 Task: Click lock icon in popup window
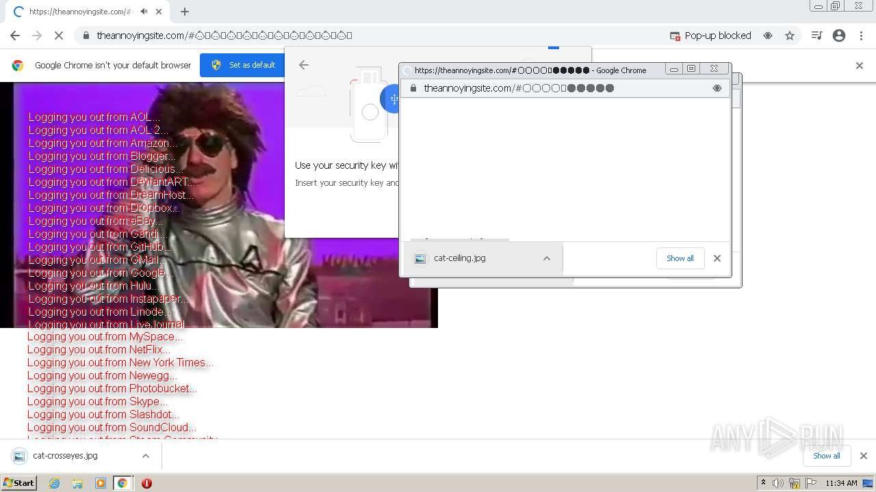pyautogui.click(x=413, y=88)
